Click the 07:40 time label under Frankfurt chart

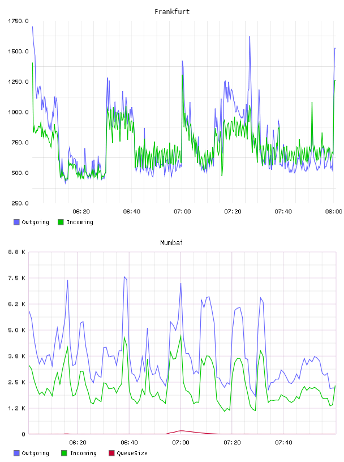283,211
